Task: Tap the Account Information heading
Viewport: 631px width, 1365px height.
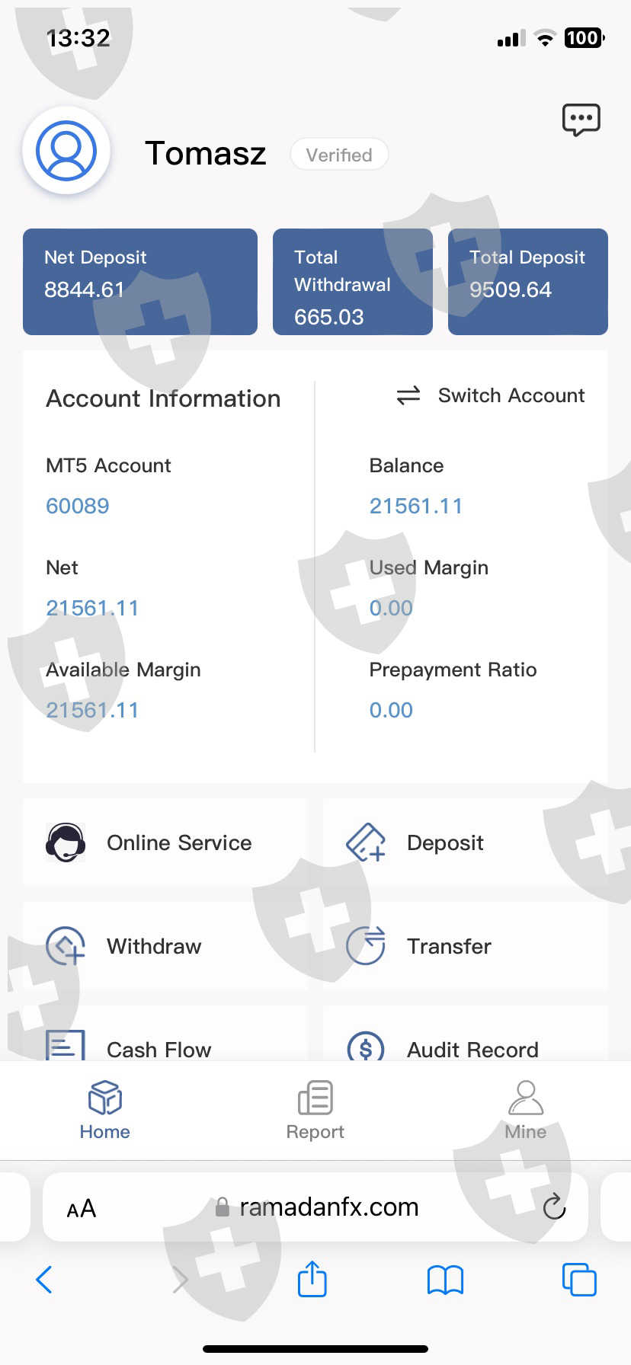Action: (x=163, y=398)
